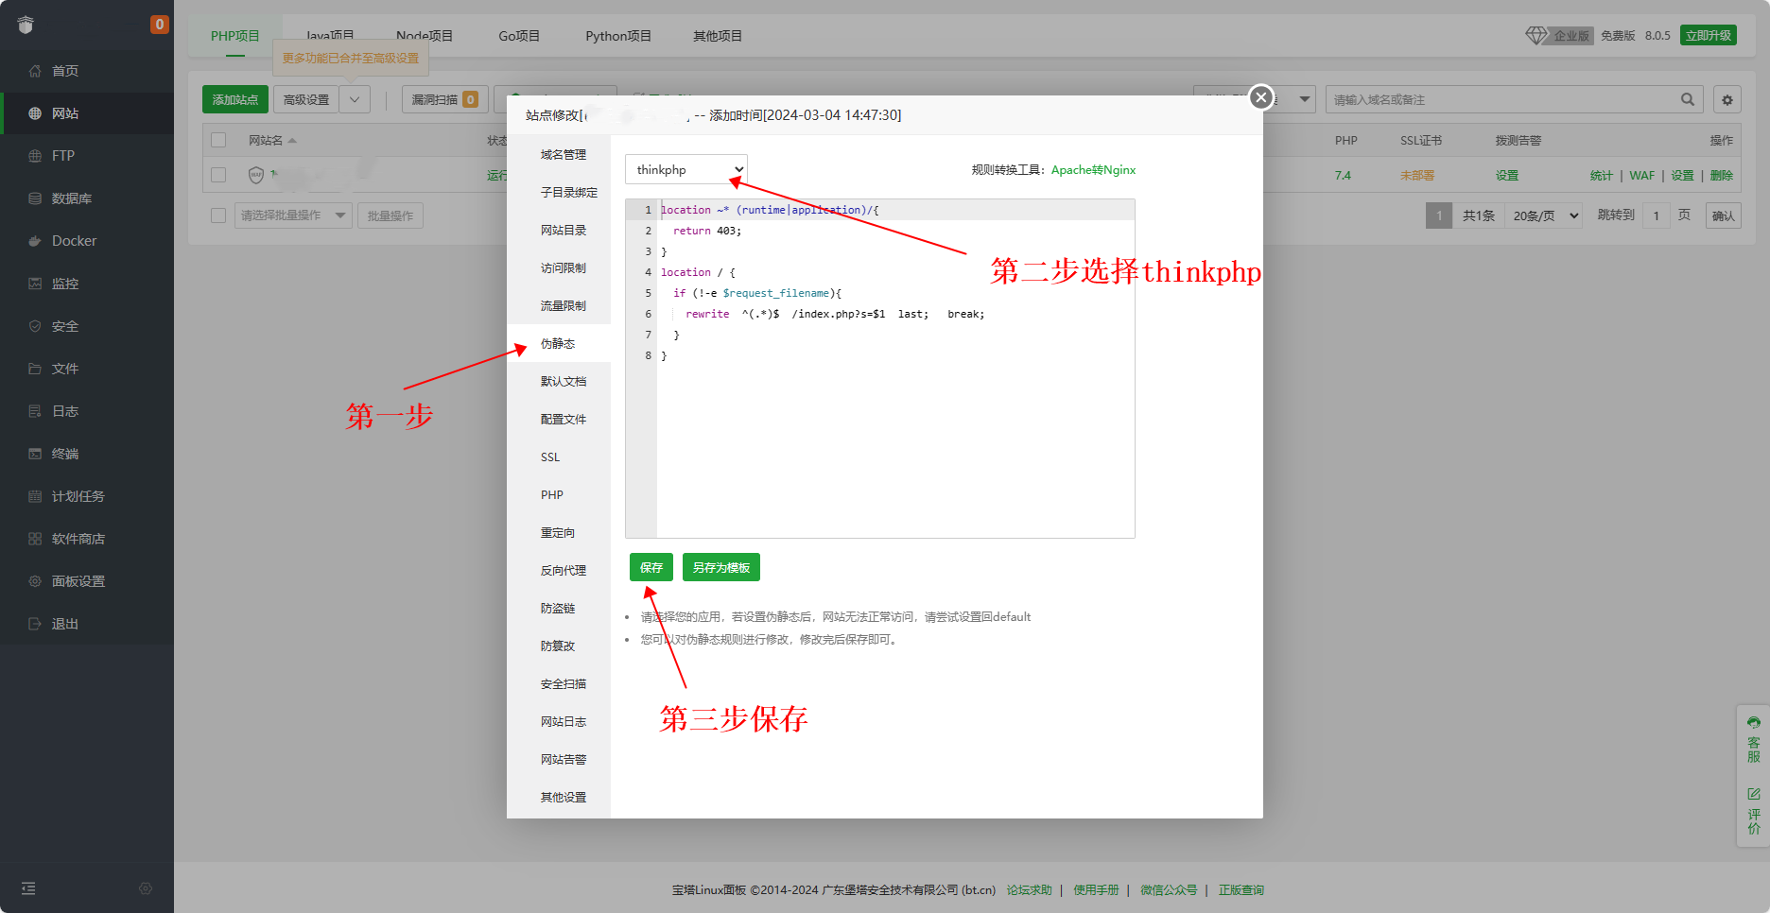The image size is (1770, 913).
Task: Tick the checkbox beside batch operation selector
Action: (218, 215)
